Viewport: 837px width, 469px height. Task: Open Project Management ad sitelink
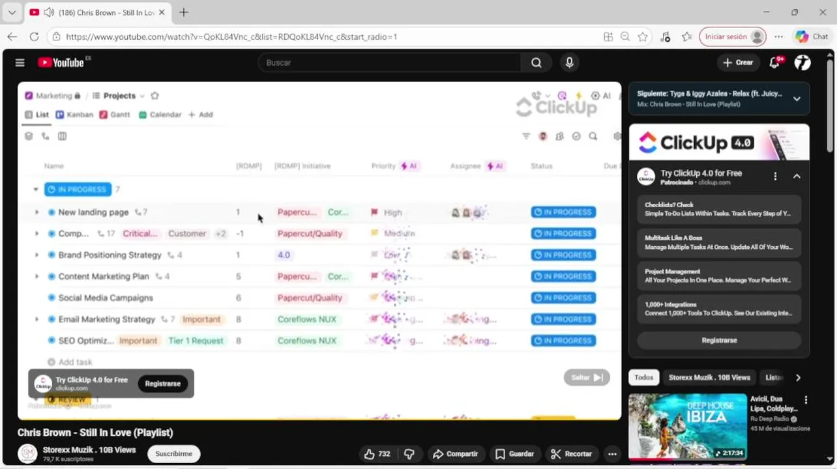(719, 276)
